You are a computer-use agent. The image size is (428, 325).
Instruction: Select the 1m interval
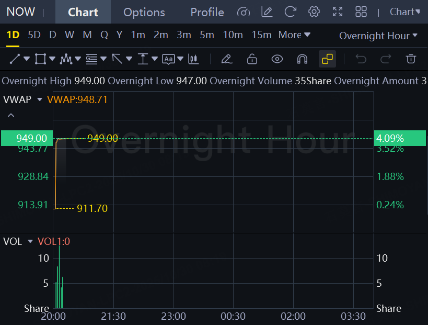138,35
